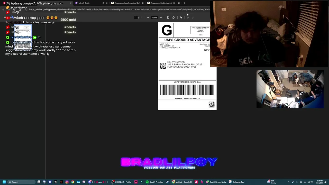Screen dimensions: 329x185
Task: Switch to Social Stream Ninja window
Action: coord(216,182)
